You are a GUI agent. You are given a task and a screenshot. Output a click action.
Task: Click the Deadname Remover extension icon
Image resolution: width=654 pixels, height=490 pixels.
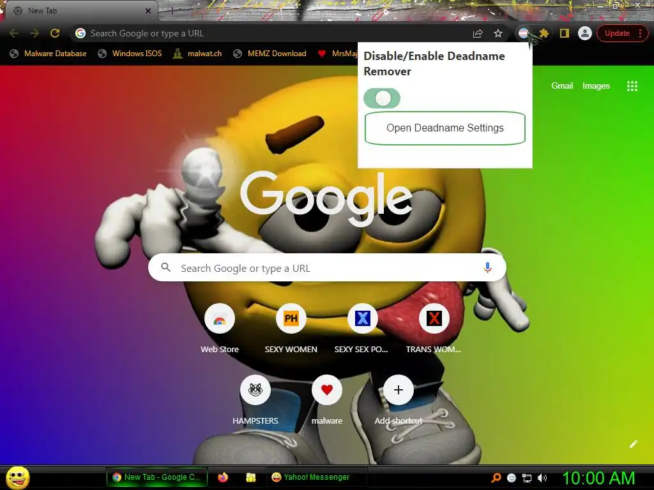(x=524, y=33)
